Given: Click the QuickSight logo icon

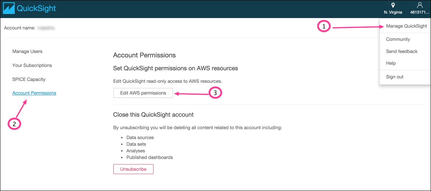Looking at the screenshot, I should coord(9,8).
